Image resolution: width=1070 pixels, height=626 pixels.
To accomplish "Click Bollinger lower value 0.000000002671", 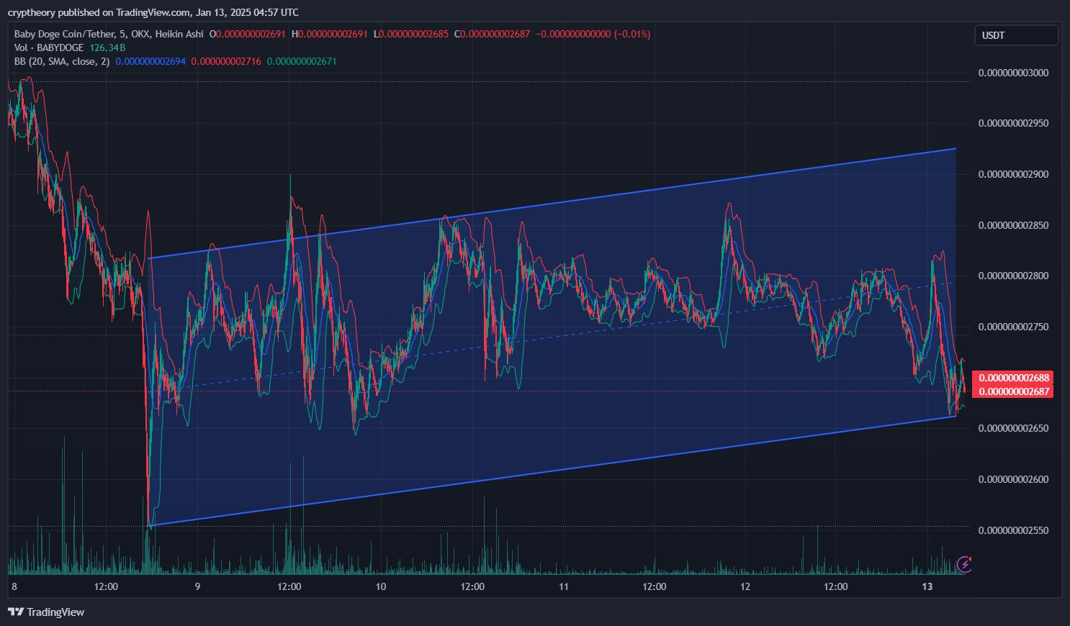I will (302, 61).
